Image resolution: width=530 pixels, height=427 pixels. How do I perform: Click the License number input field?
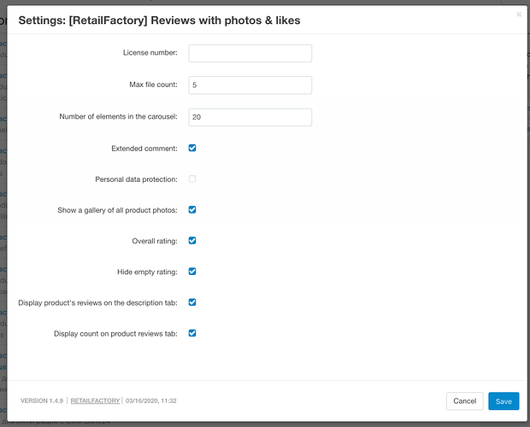click(250, 53)
